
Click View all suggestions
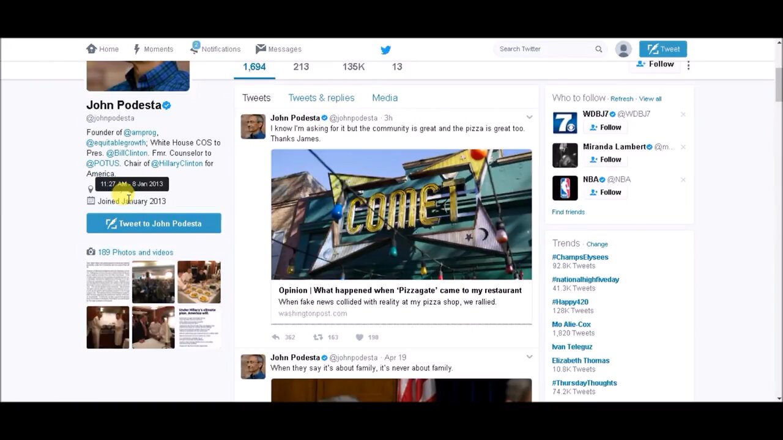650,99
